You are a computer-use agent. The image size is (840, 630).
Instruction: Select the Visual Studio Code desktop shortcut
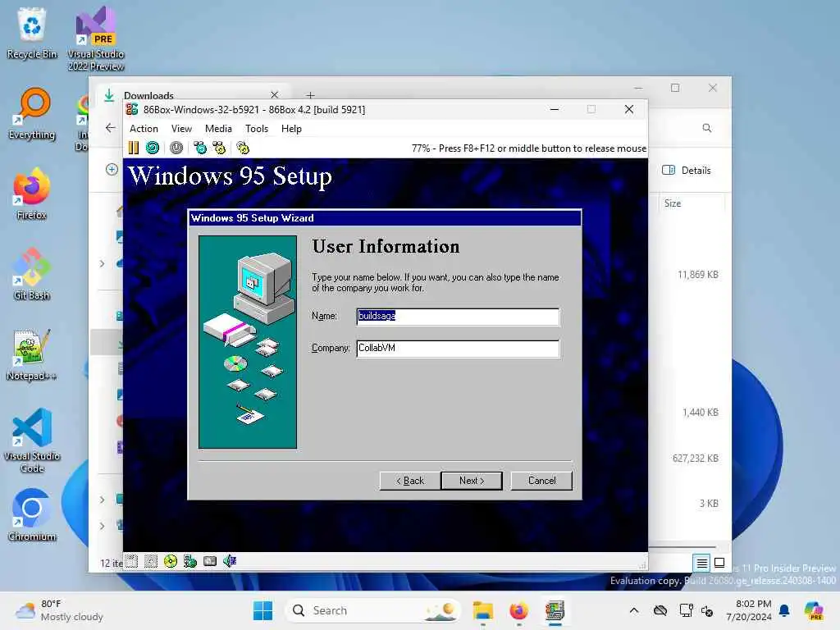pos(32,441)
